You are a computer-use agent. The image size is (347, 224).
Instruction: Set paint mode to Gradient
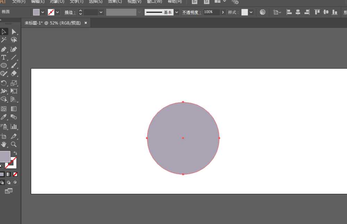[8, 174]
